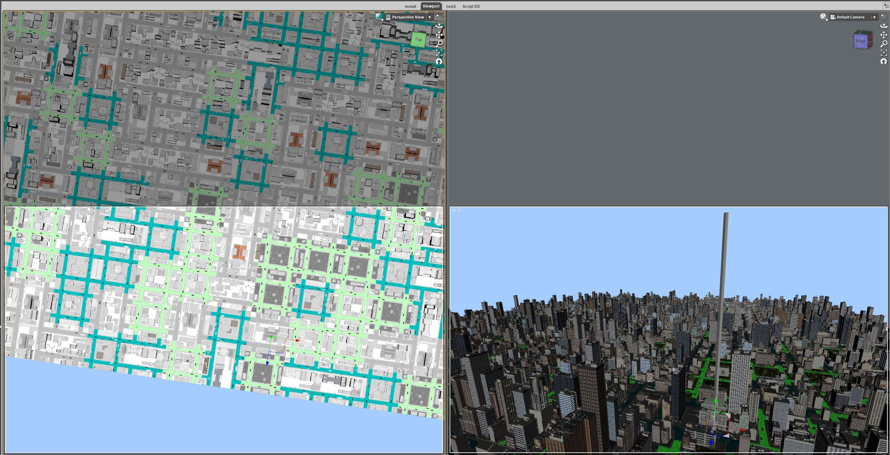890x455 pixels.
Task: Open left viewport options menu icon
Action: click(x=439, y=17)
